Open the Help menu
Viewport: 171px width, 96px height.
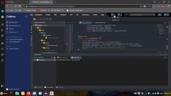102,15
